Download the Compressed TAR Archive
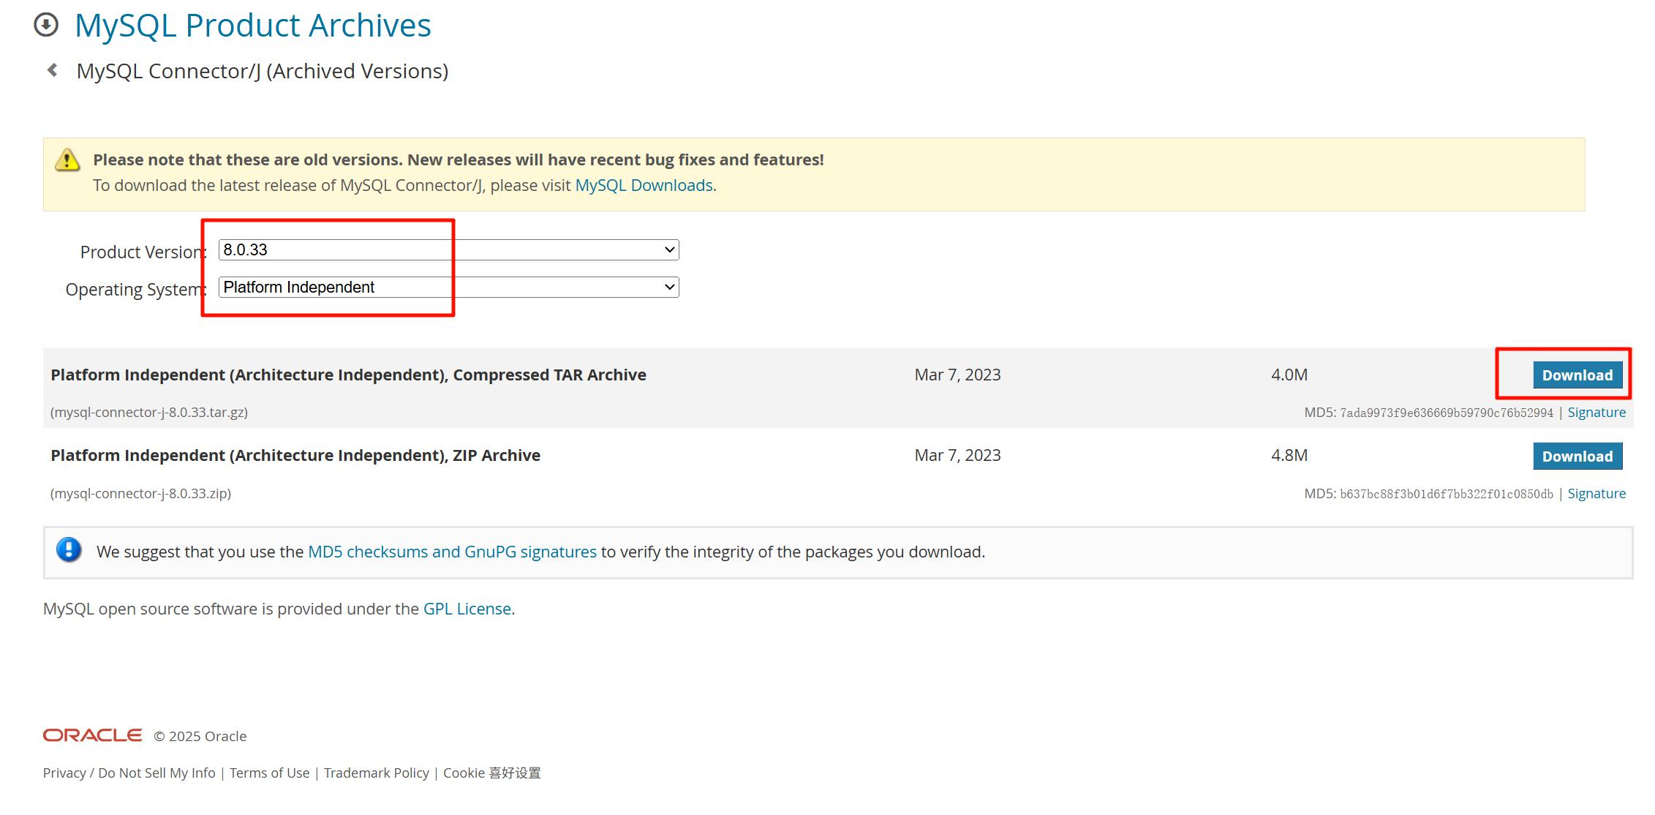This screenshot has height=815, width=1655. tap(1577, 375)
